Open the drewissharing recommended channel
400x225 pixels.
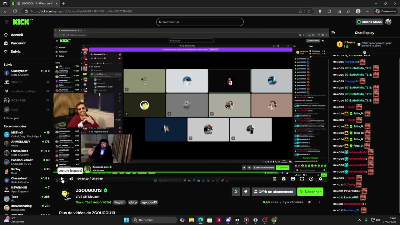click(x=27, y=207)
